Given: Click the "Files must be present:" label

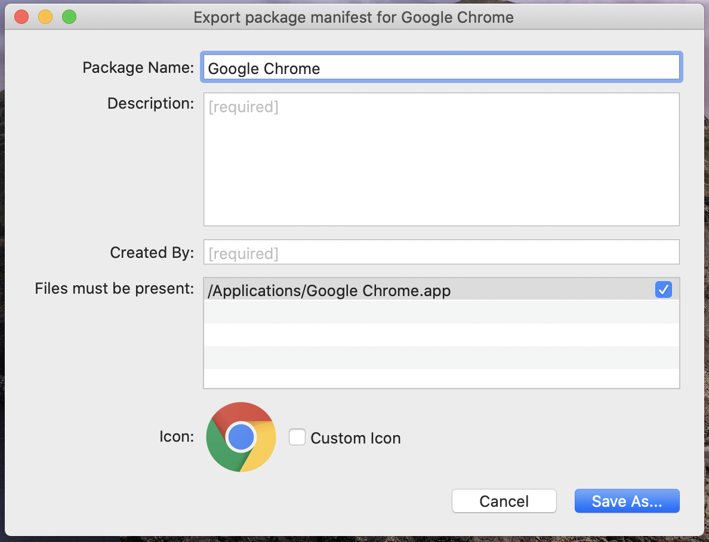Looking at the screenshot, I should click(115, 289).
